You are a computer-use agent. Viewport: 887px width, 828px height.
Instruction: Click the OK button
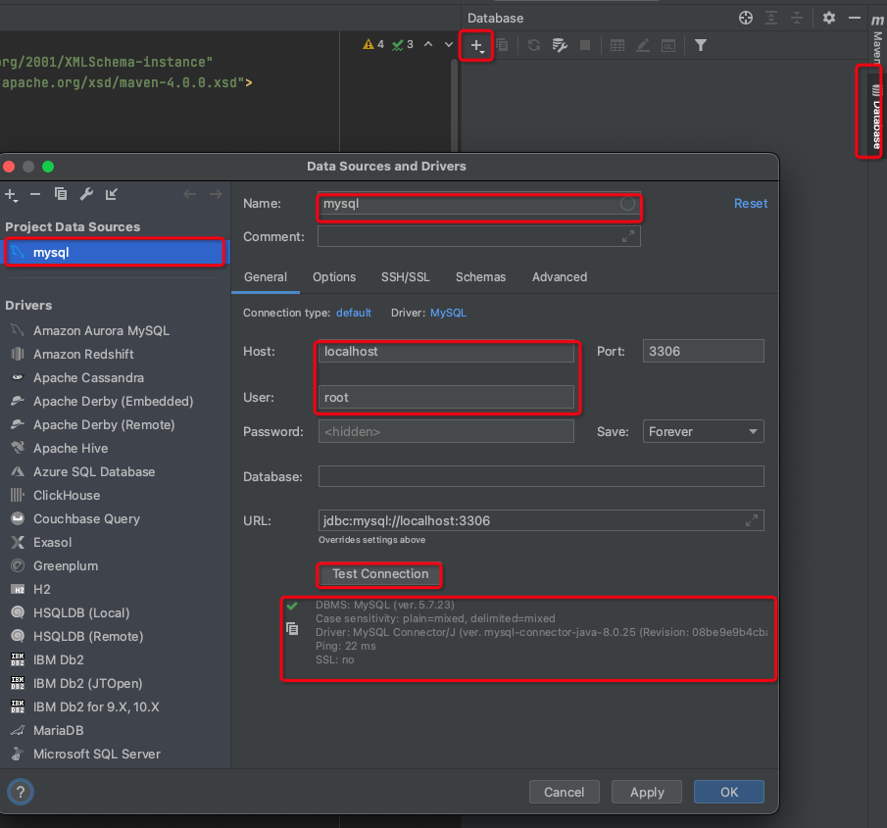coord(728,793)
